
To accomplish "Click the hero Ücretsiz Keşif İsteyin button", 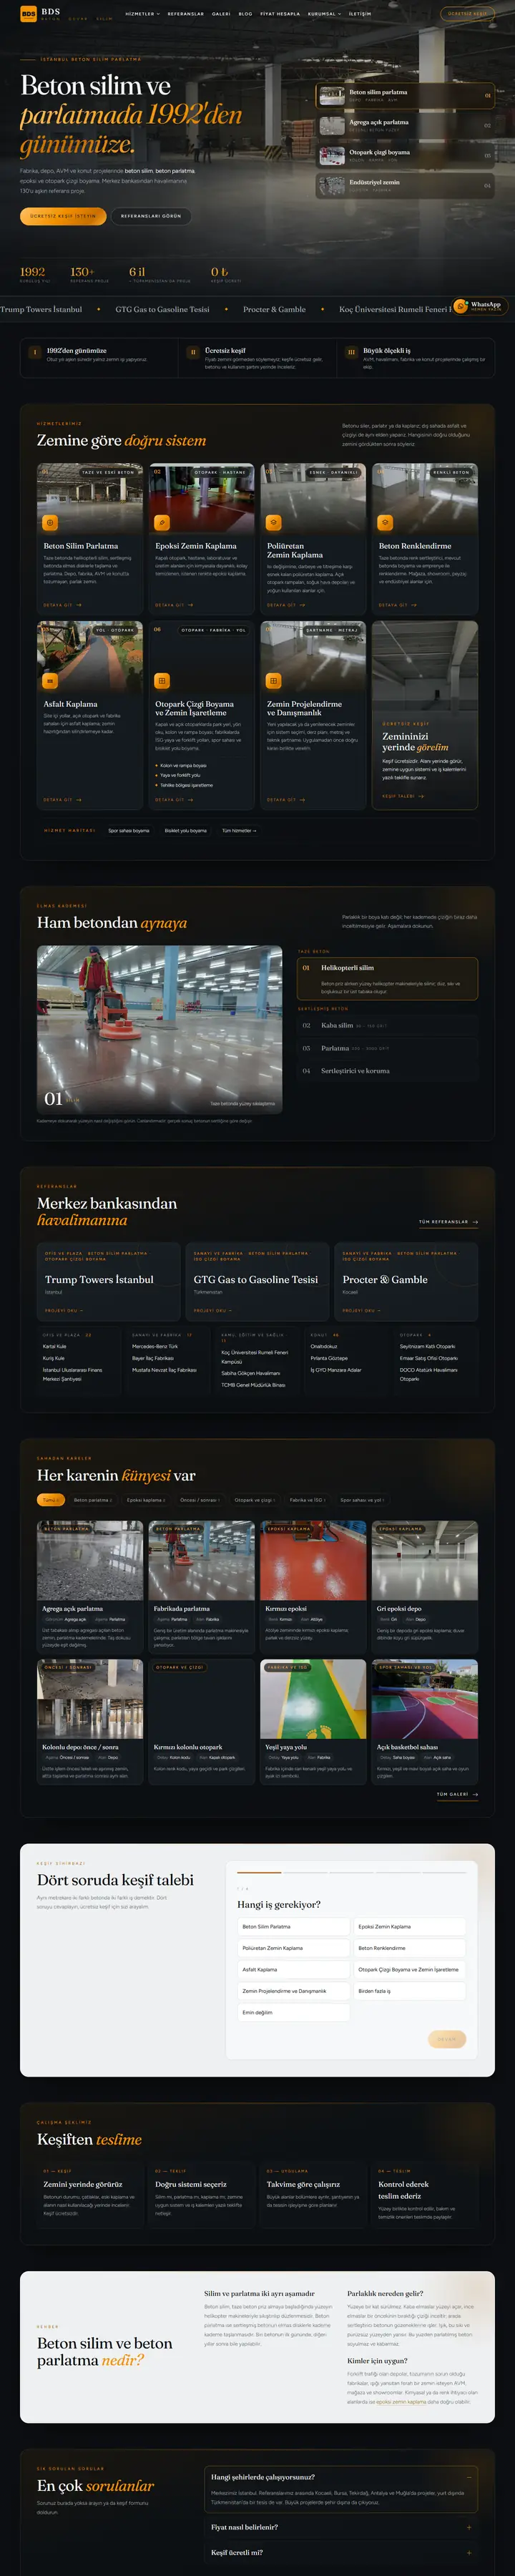I will (63, 216).
